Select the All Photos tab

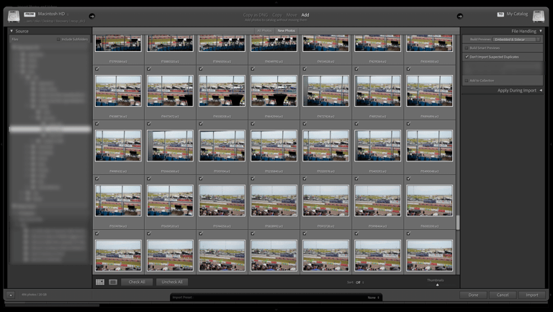point(264,31)
